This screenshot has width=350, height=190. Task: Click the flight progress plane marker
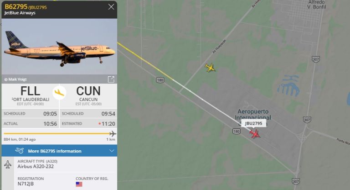[x=113, y=134]
